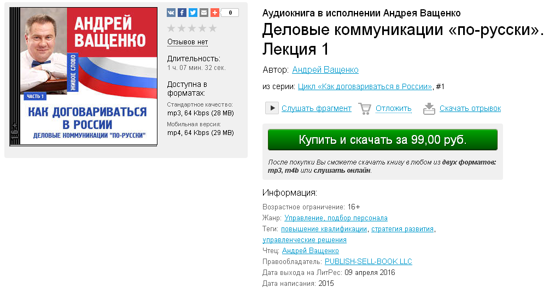Click the release date '09 апреля 2016'
The width and height of the screenshot is (555, 293).
click(370, 272)
